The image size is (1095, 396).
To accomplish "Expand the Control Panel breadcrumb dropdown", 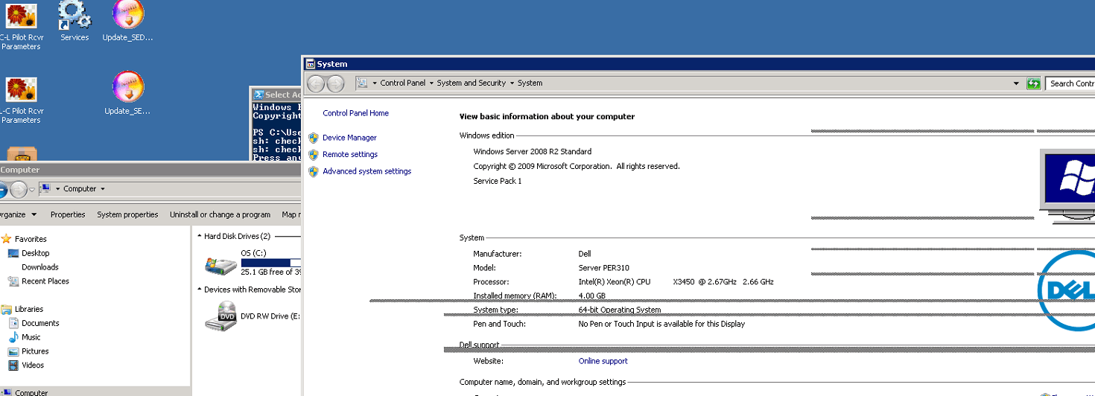I will coord(430,83).
